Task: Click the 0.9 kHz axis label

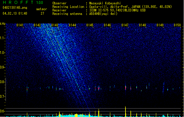Action: (x=2, y=67)
